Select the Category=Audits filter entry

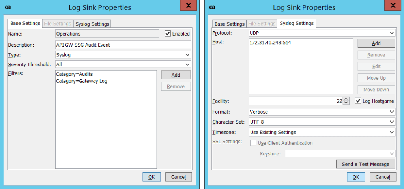pyautogui.click(x=75, y=74)
